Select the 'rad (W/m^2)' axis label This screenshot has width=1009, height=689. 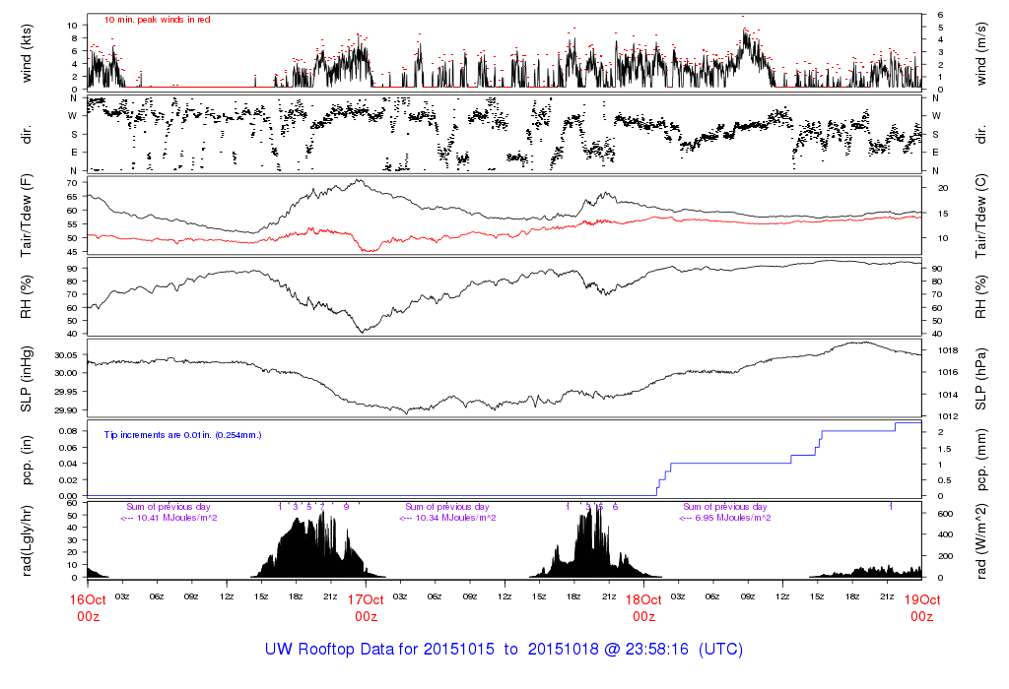(x=980, y=541)
